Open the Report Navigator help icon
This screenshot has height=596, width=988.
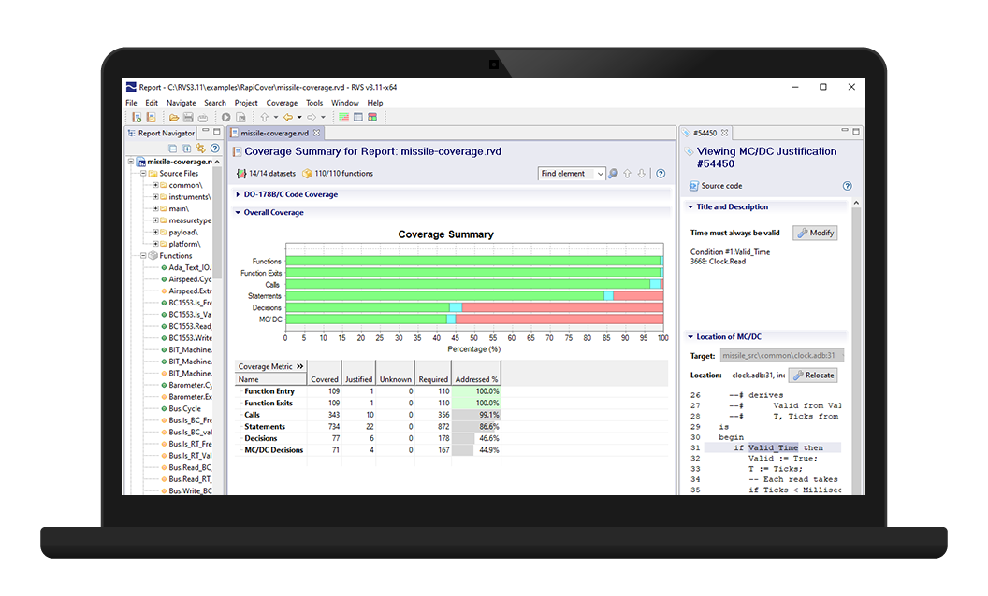click(215, 149)
